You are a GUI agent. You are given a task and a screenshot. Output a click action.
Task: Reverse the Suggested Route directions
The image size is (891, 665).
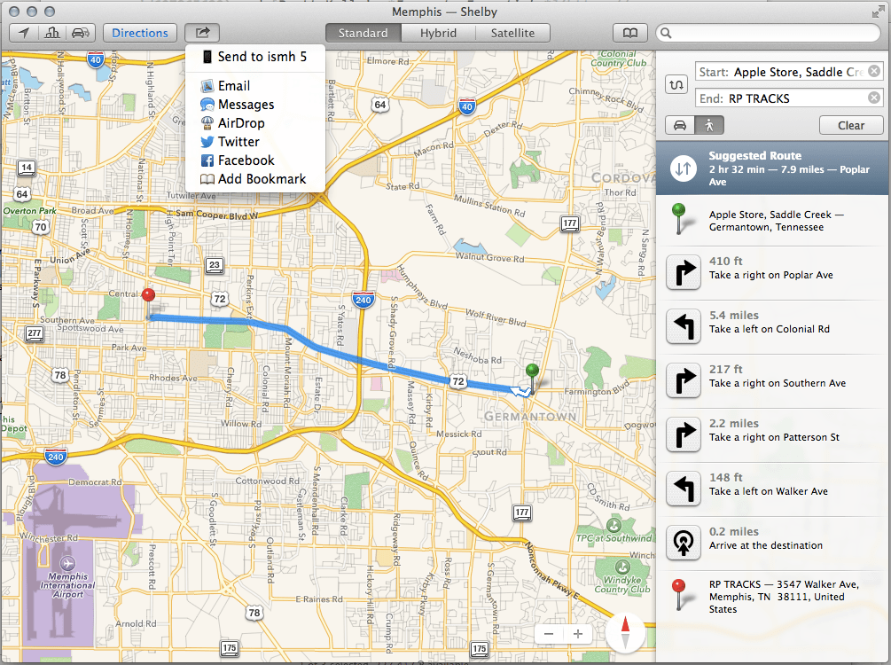coord(682,168)
